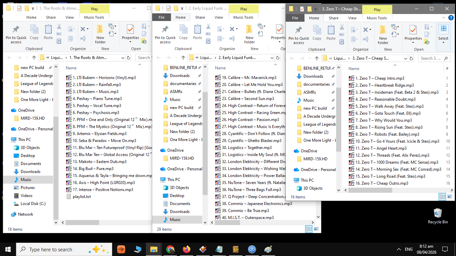Click the taskbar 'Type here to search' box
This screenshot has height=256, width=456.
[64, 249]
